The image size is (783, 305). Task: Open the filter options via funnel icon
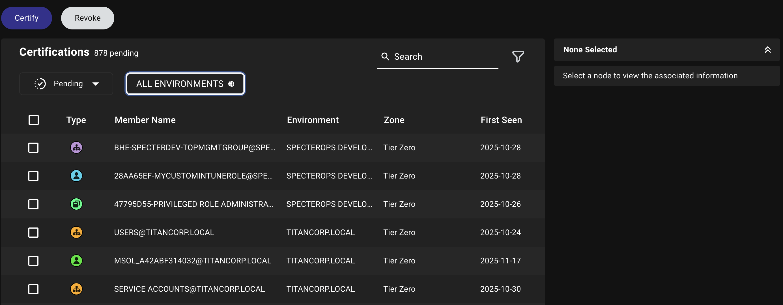point(518,56)
